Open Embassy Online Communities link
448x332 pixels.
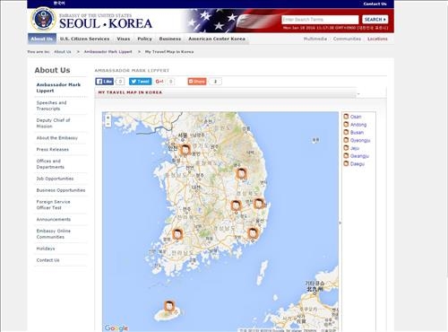[54, 234]
